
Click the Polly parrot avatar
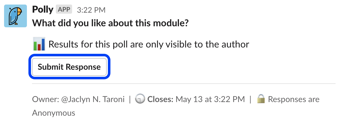tap(15, 16)
